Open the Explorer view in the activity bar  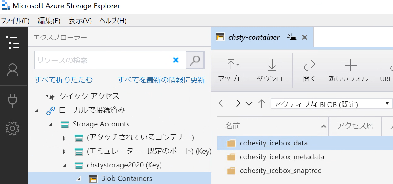[13, 43]
